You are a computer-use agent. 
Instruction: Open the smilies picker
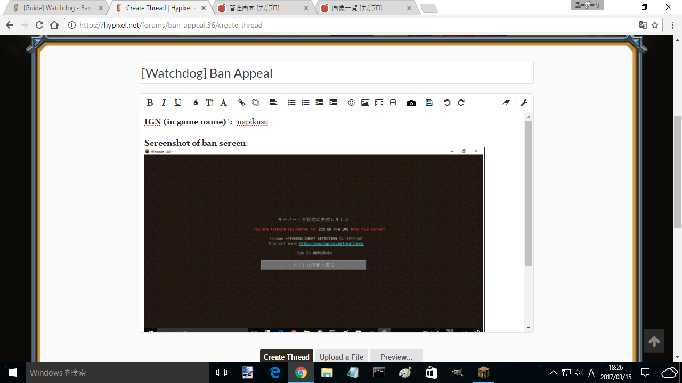[x=351, y=103]
